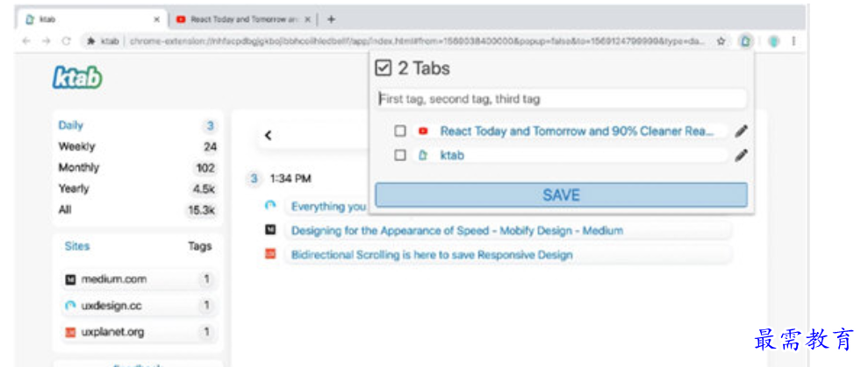Bookmark this page with the star icon

[x=721, y=40]
